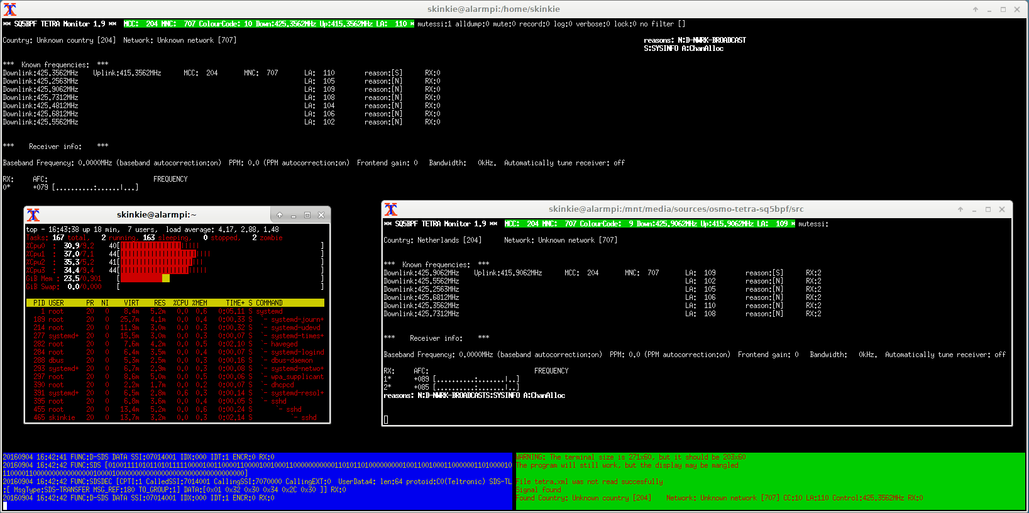Click 'Uplink:415.9062MHz' in the right window
1029x513 pixels.
(x=508, y=273)
